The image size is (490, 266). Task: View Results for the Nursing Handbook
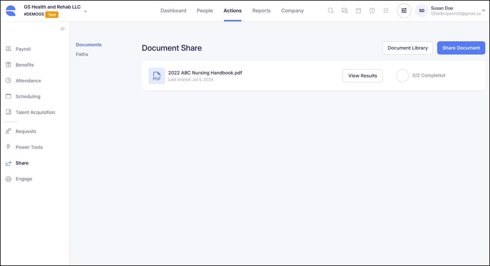coord(362,76)
